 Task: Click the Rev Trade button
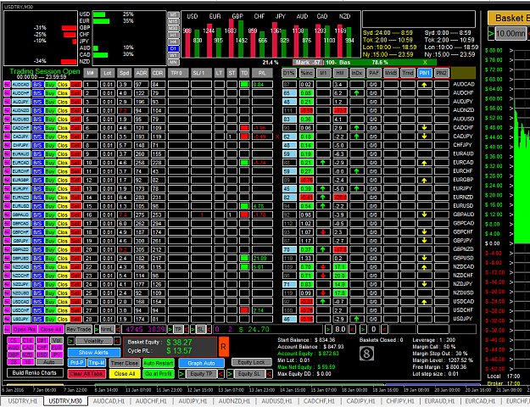[79, 329]
